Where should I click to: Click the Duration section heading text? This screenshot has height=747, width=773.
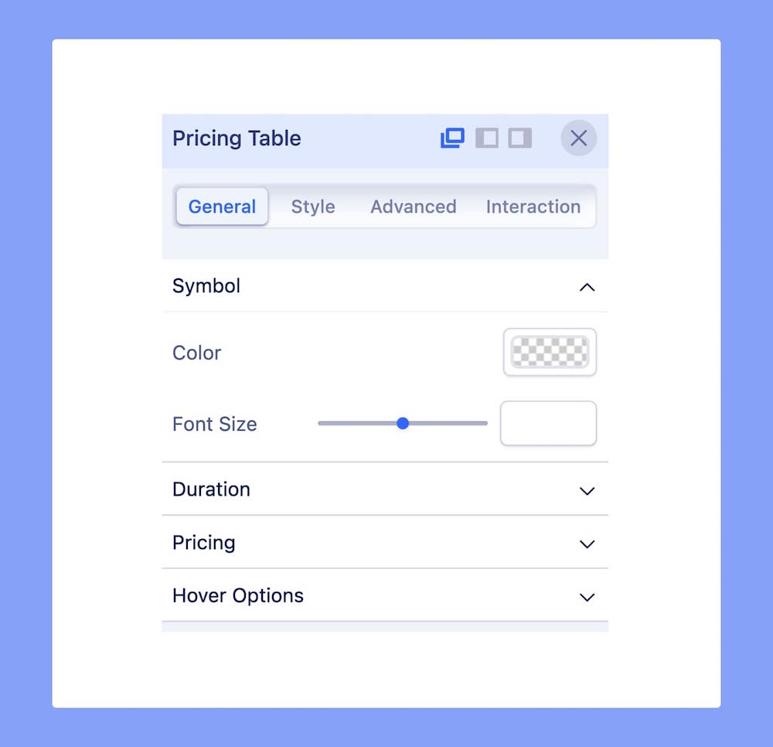point(211,489)
